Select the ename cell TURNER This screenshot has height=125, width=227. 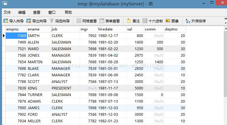[39, 95]
